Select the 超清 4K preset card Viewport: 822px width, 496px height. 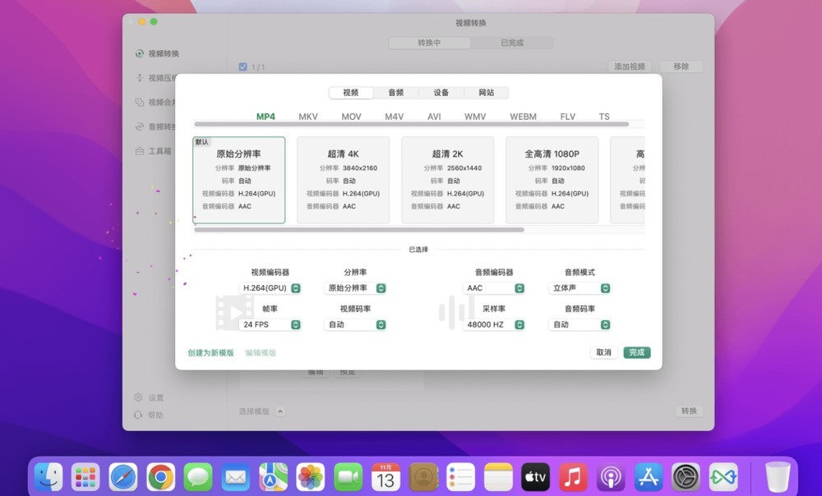pyautogui.click(x=343, y=180)
